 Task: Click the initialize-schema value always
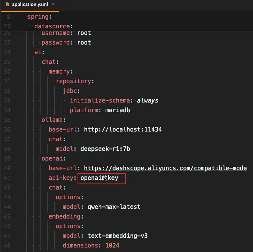pyautogui.click(x=147, y=100)
